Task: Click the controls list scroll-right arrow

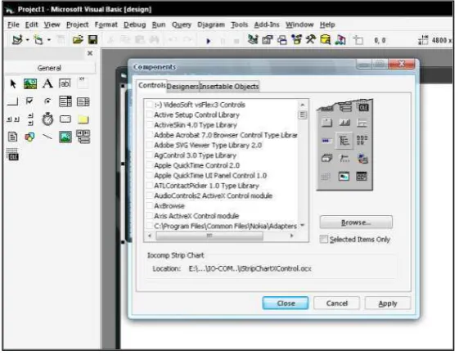Action: coord(291,236)
